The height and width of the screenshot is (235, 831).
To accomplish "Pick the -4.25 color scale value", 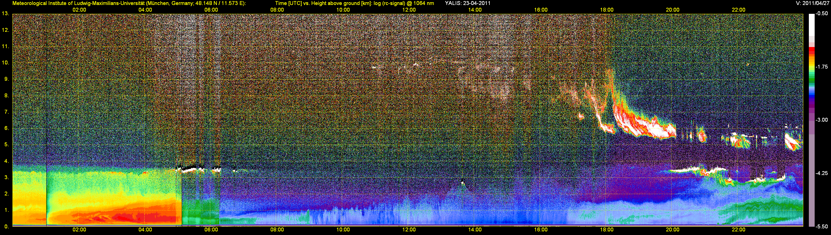I will point(821,173).
